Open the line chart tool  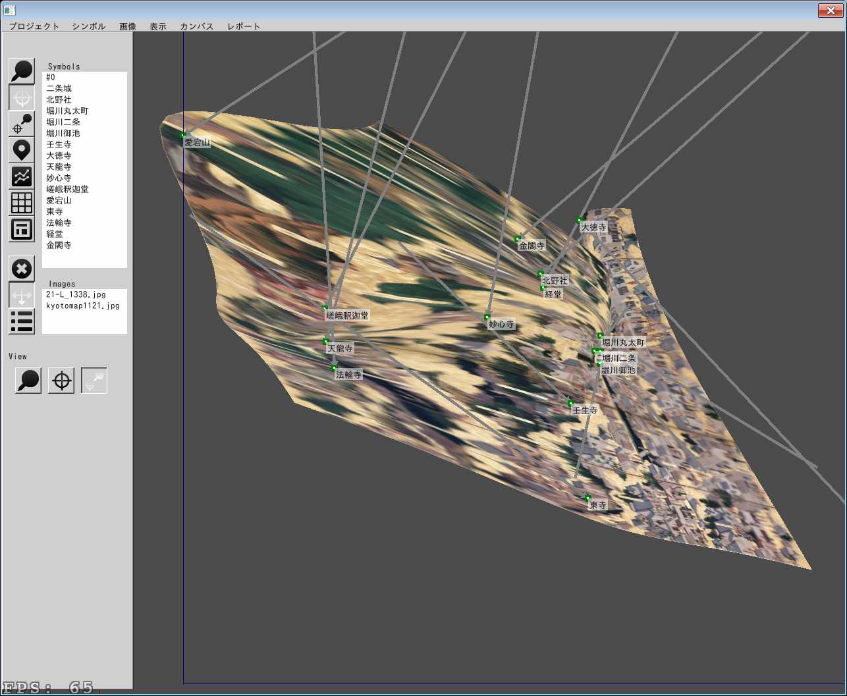(x=22, y=176)
